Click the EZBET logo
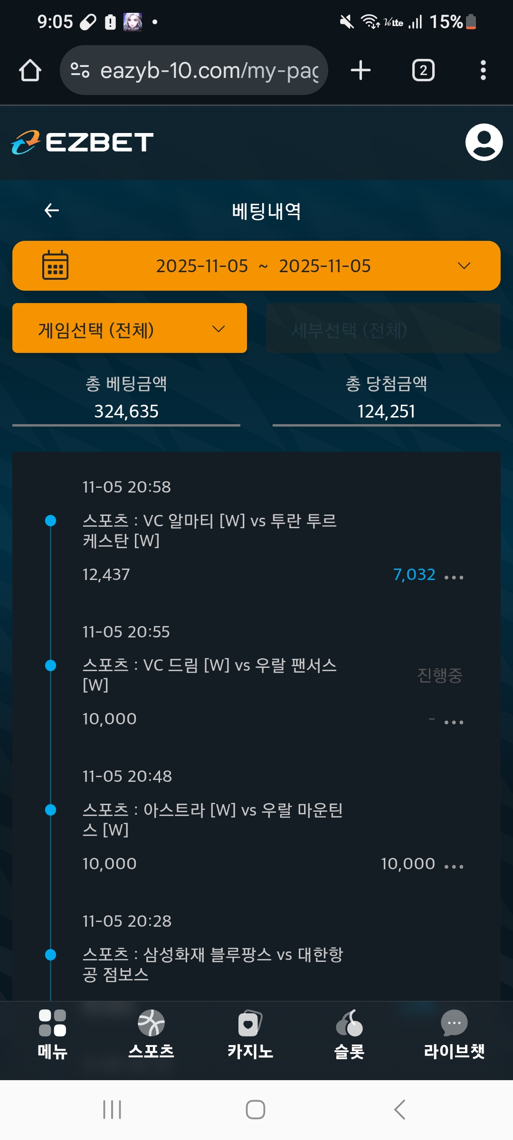This screenshot has height=1140, width=513. coord(83,142)
